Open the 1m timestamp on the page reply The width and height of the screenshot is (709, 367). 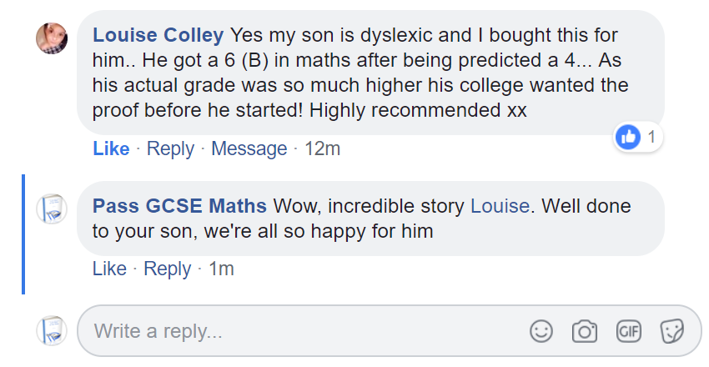[221, 269]
